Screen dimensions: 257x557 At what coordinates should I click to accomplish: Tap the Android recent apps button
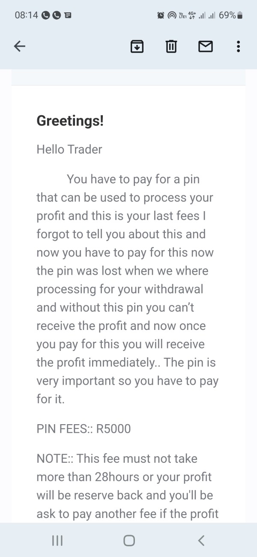click(57, 541)
